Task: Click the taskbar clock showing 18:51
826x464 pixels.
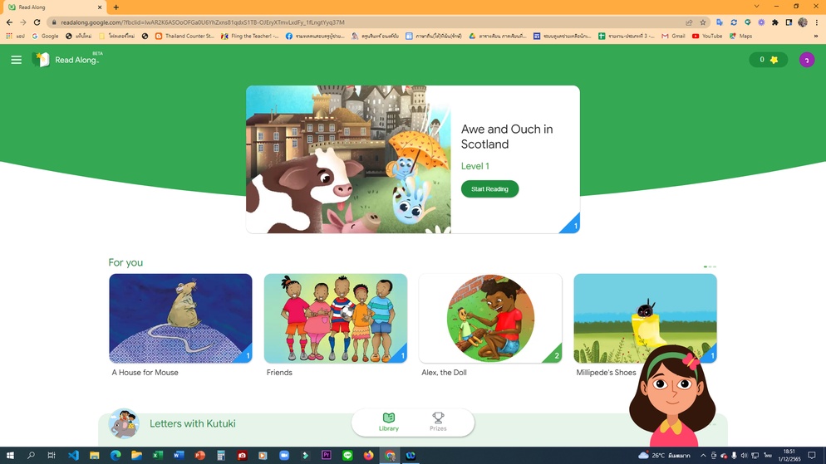Action: tap(789, 455)
